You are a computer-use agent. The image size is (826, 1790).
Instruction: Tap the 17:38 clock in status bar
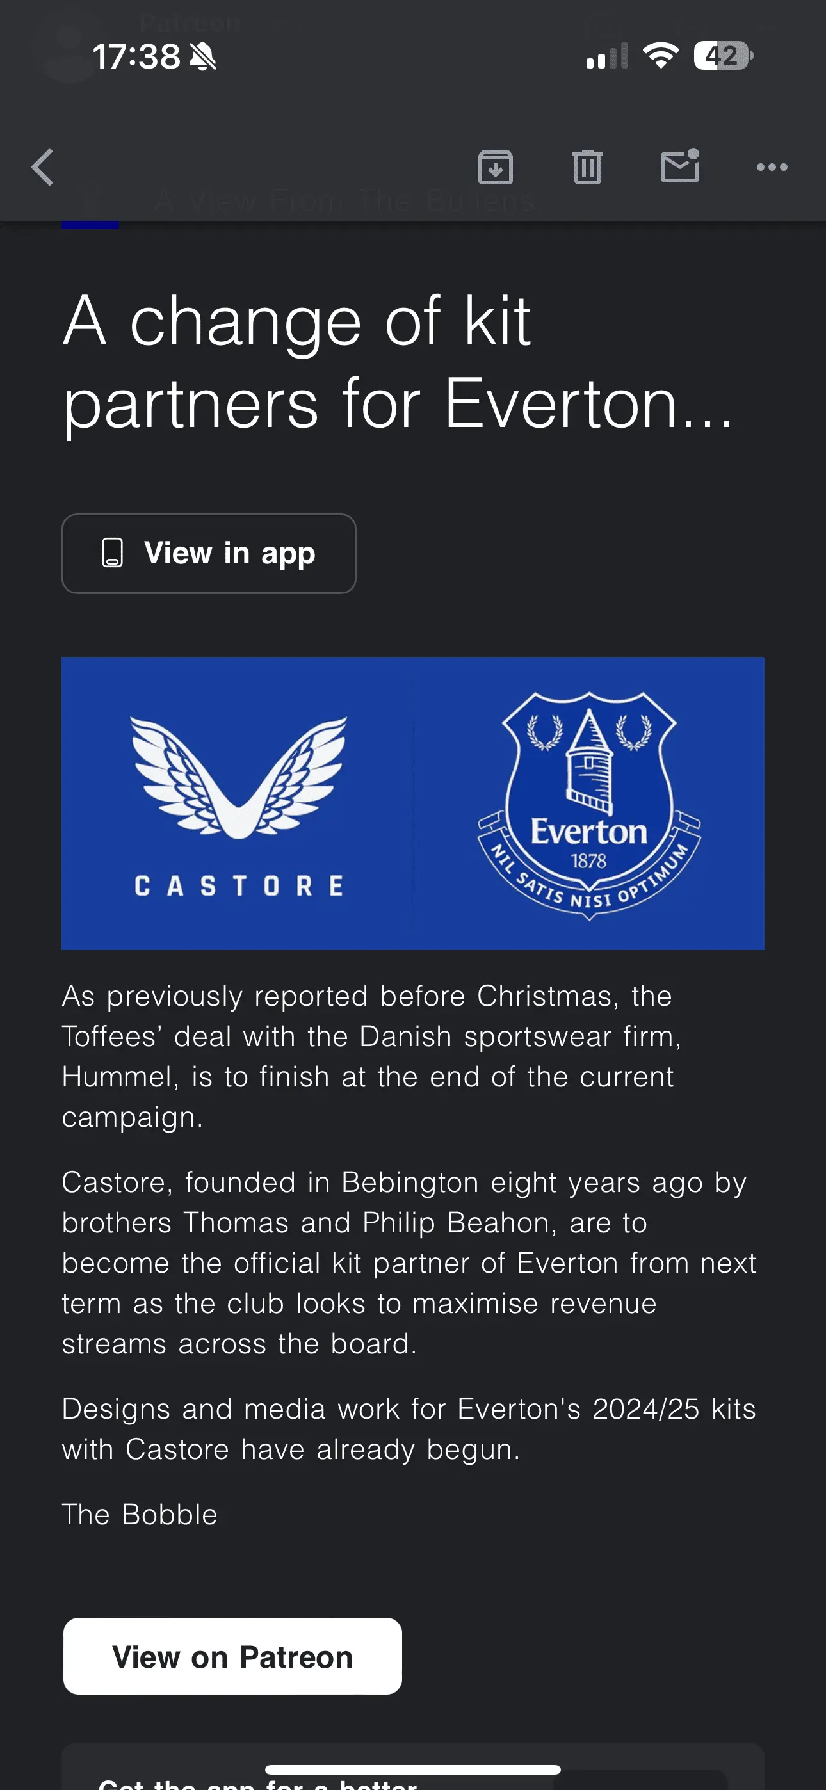coord(136,57)
